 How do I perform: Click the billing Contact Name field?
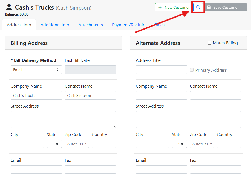(x=90, y=95)
